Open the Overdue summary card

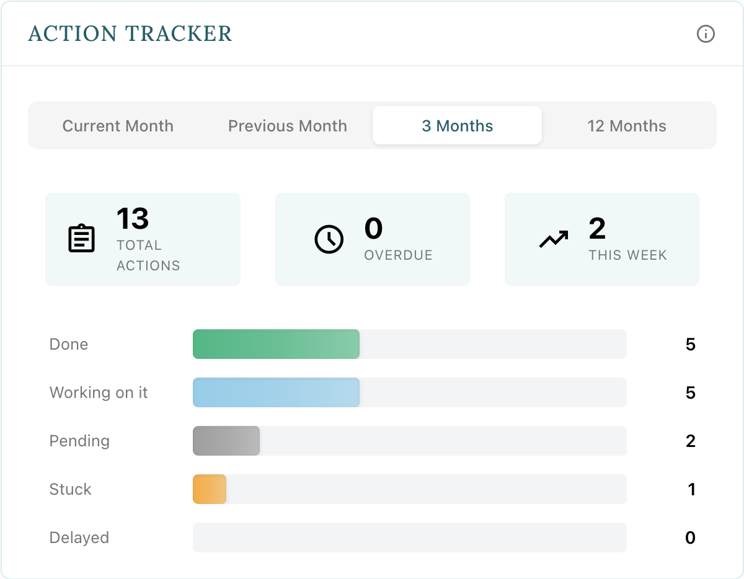coord(372,239)
